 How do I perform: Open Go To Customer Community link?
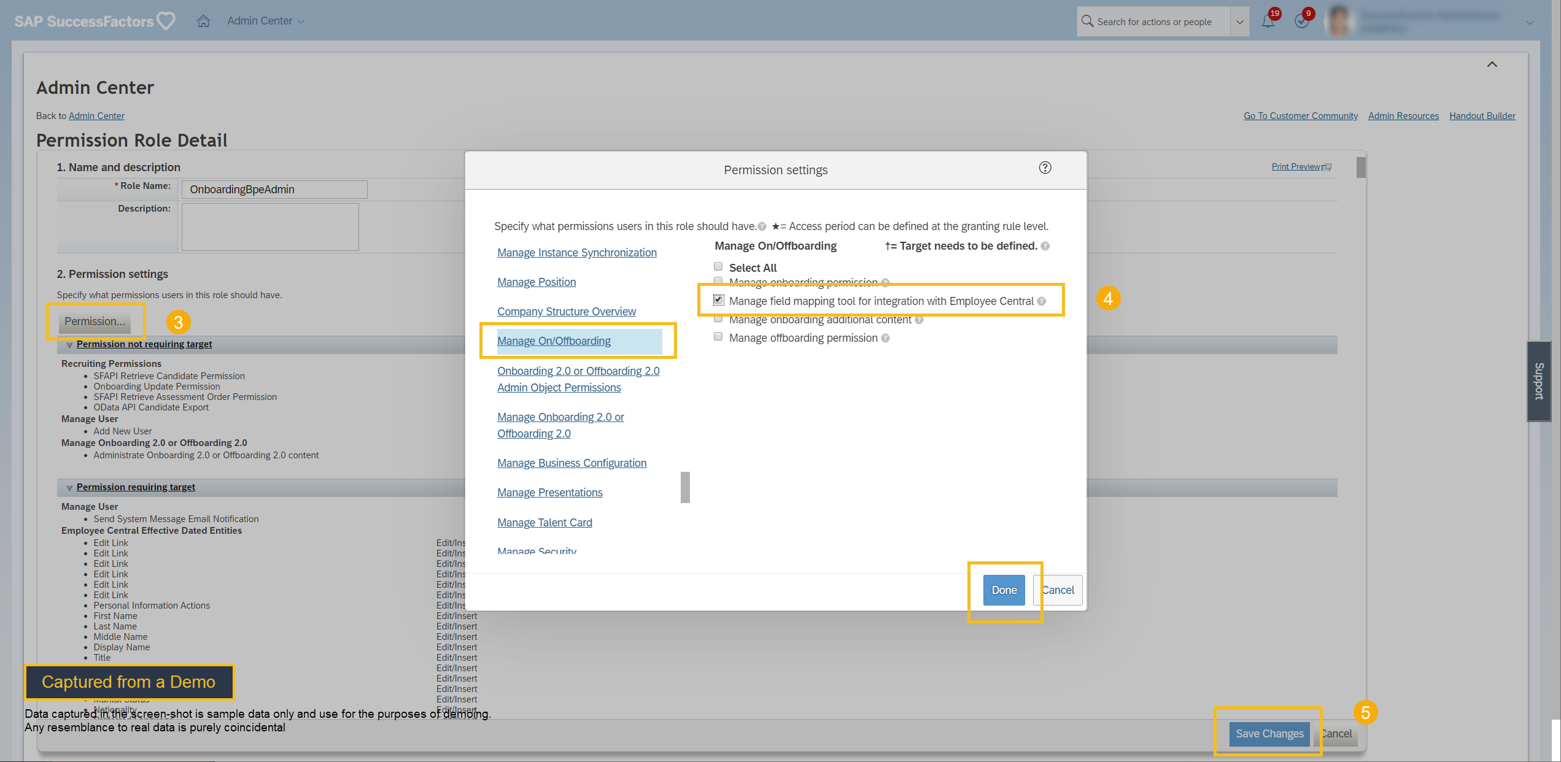[x=1301, y=116]
